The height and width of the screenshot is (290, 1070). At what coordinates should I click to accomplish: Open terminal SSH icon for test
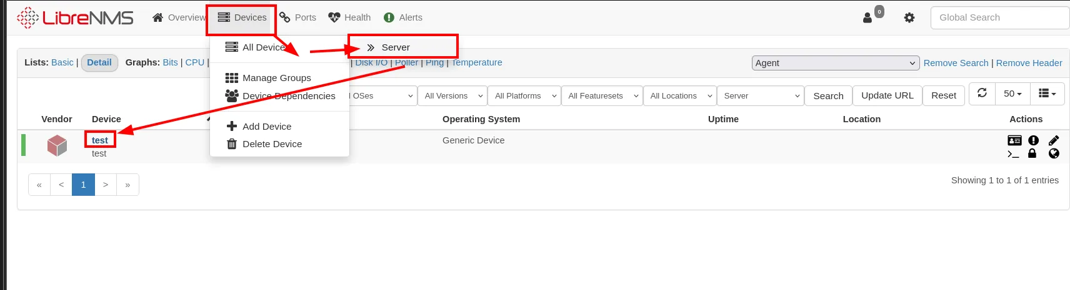coord(1014,153)
